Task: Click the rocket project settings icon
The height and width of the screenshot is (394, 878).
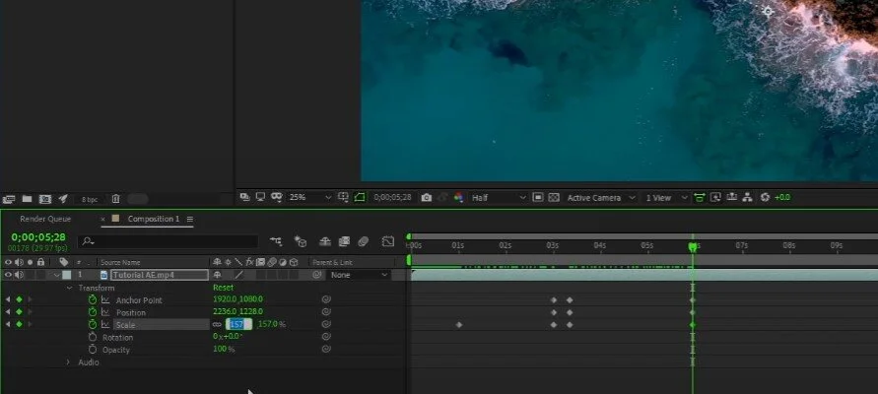Action: coord(63,199)
